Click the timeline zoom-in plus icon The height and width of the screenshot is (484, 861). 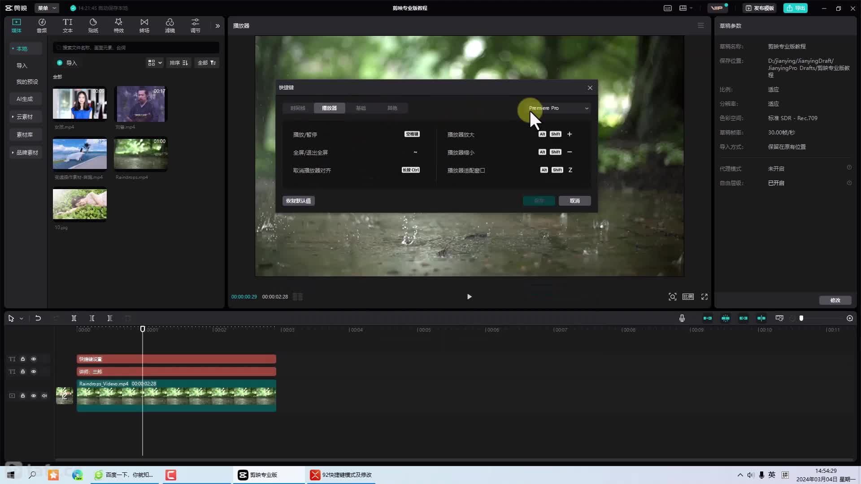click(x=850, y=318)
